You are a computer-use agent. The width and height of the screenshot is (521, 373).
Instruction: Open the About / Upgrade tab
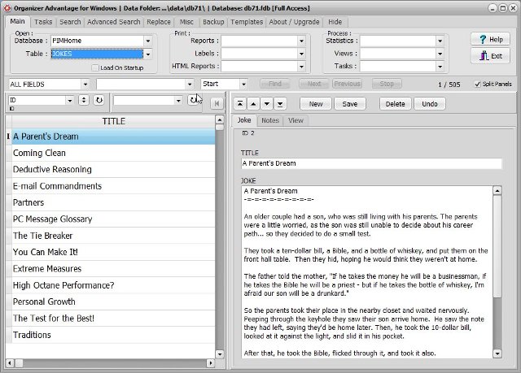[294, 22]
